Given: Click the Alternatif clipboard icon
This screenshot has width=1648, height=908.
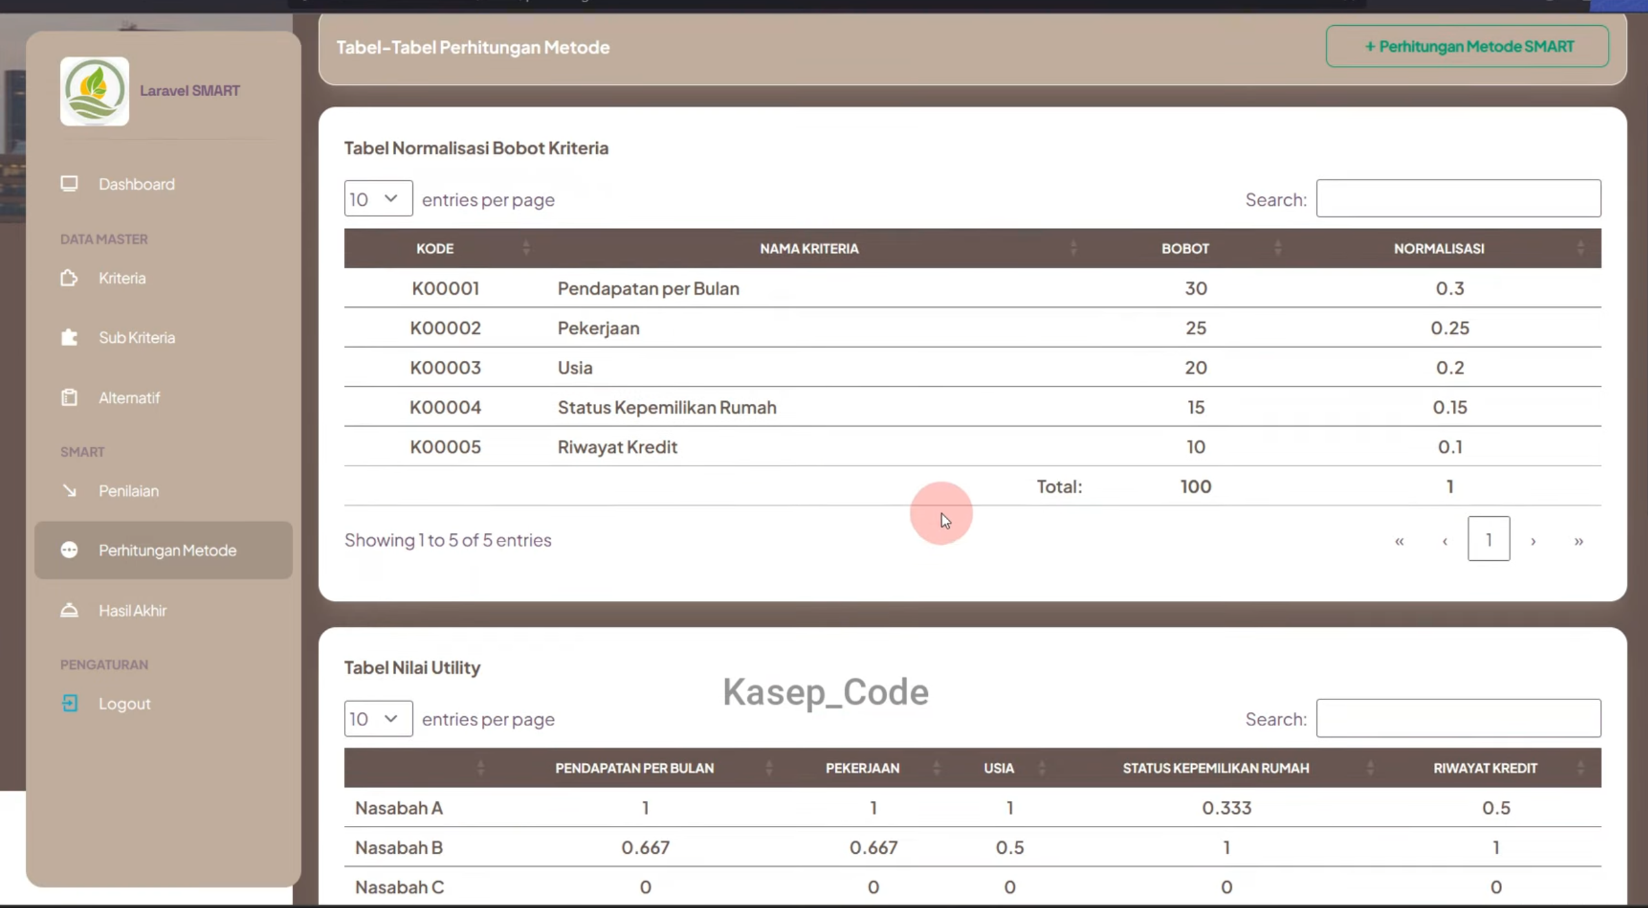Looking at the screenshot, I should tap(69, 398).
